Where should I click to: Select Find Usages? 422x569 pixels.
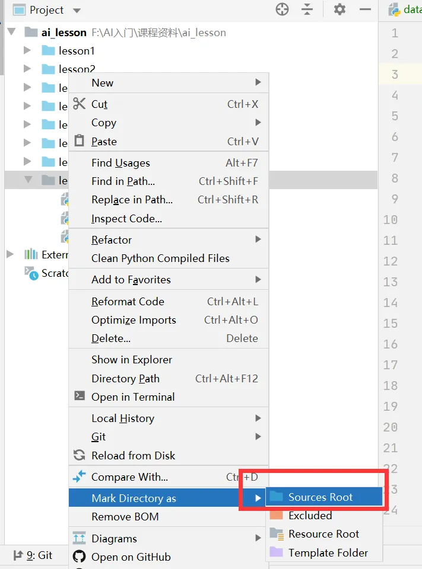[169, 162]
